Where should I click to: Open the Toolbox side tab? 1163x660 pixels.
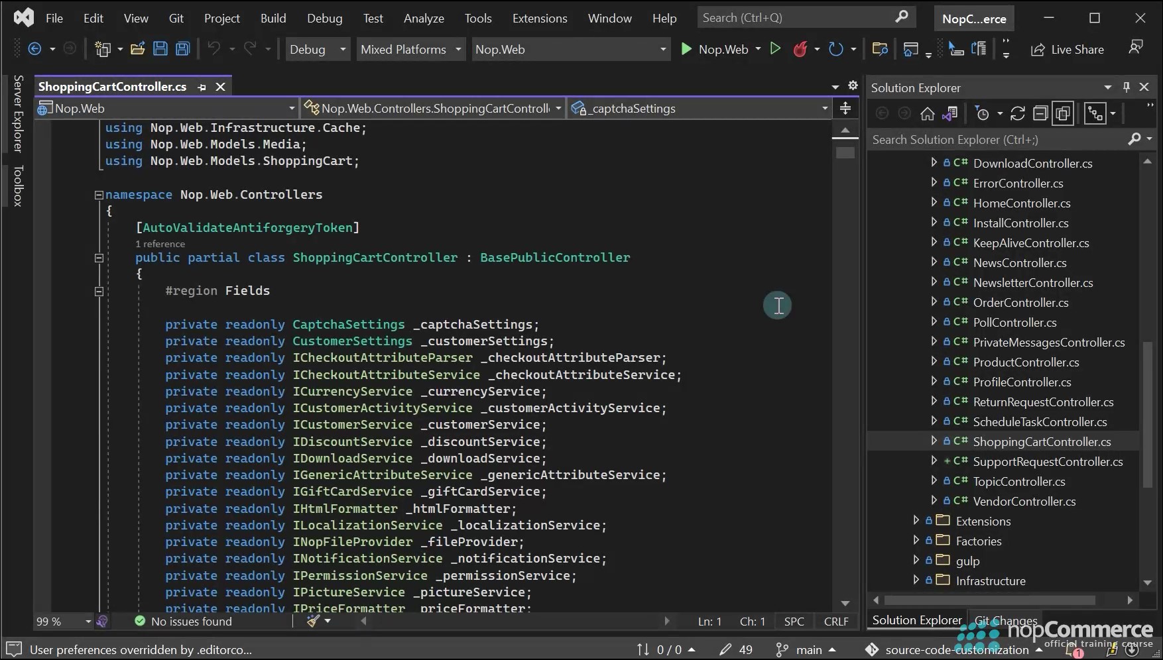[18, 186]
